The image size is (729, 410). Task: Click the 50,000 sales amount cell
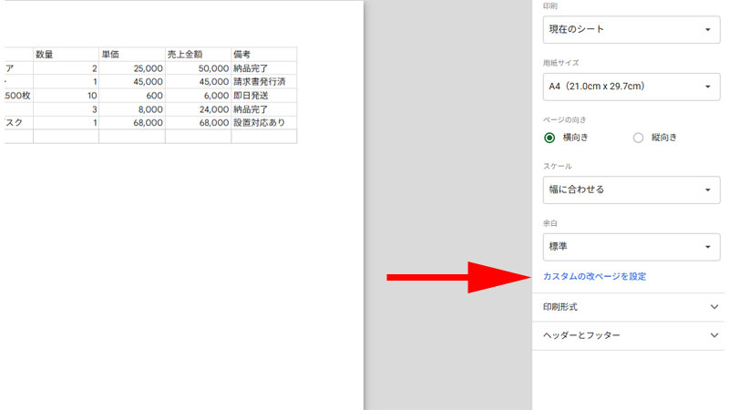(x=198, y=68)
